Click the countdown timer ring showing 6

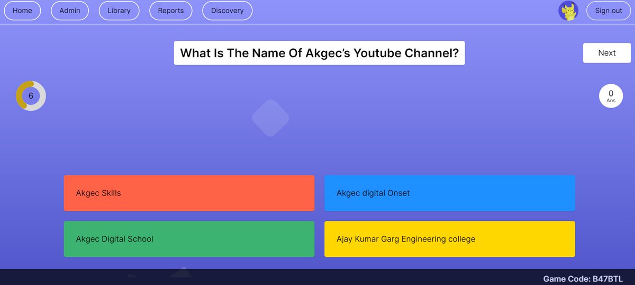point(31,96)
